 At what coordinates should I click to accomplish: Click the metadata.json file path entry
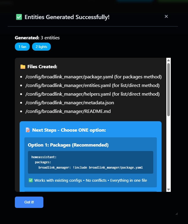[70, 103]
